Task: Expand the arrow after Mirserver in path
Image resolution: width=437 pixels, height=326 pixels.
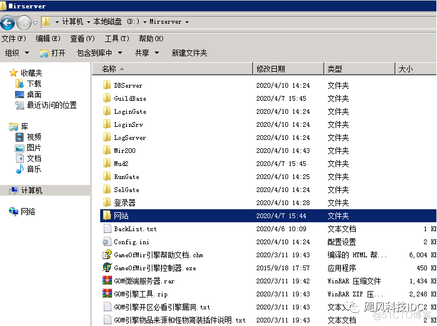Action: [x=187, y=22]
